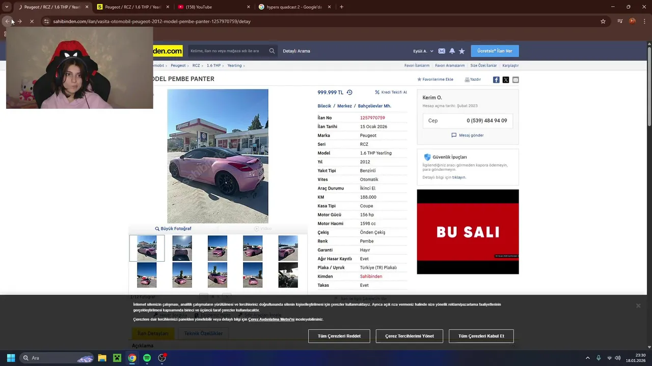Click Büyük Fotoğraf link

click(173, 229)
